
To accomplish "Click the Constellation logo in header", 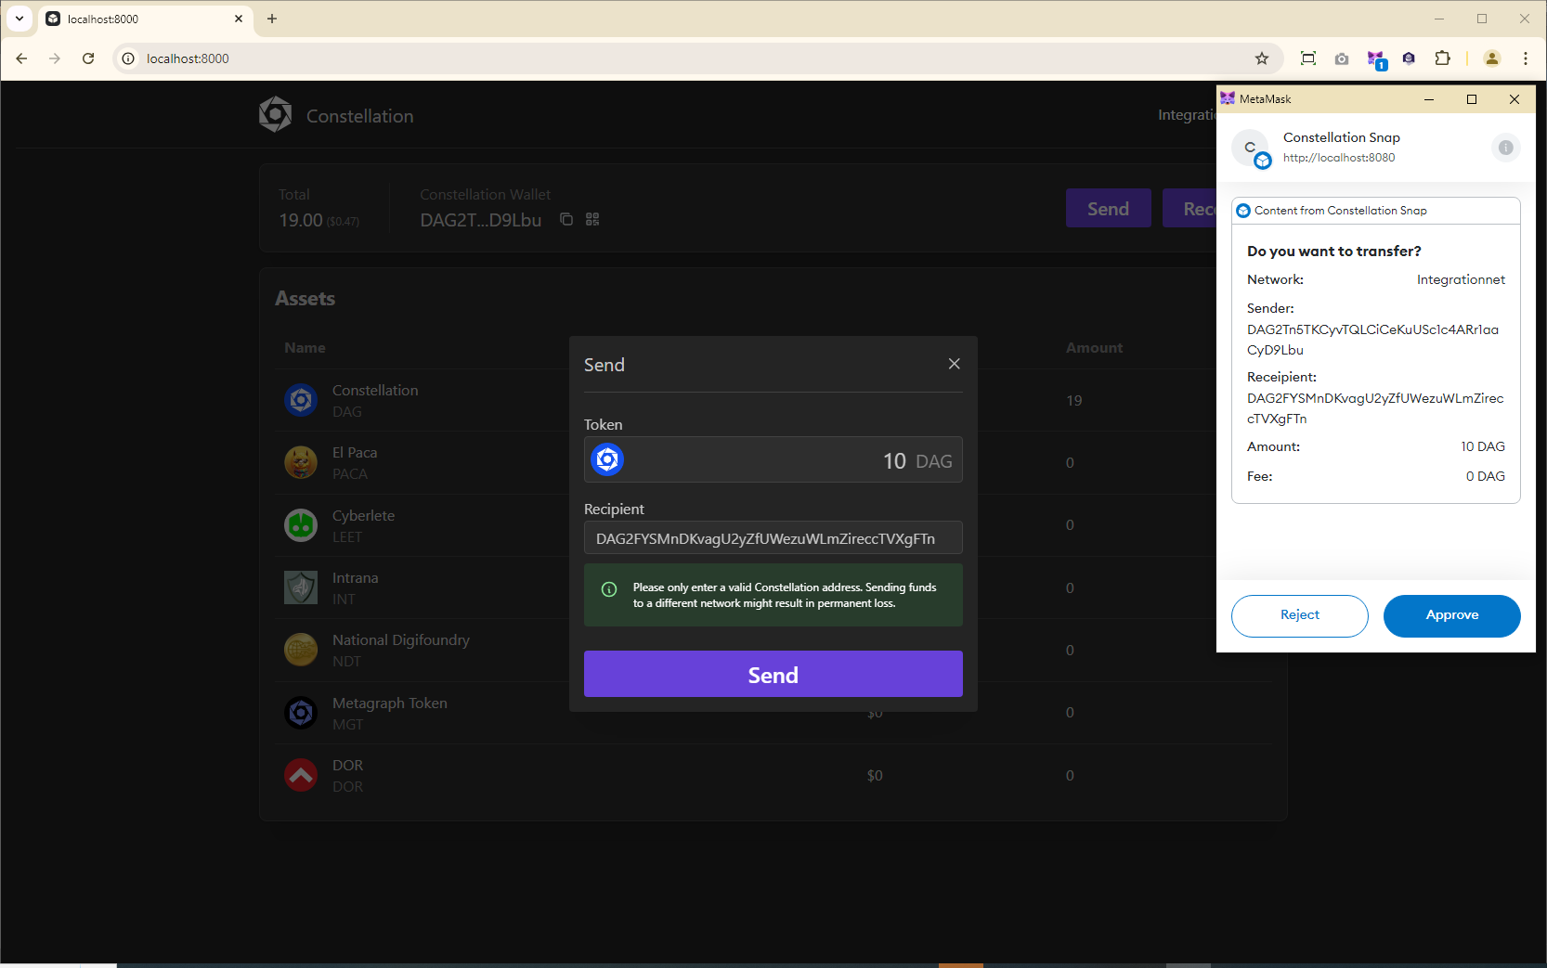I will [275, 115].
